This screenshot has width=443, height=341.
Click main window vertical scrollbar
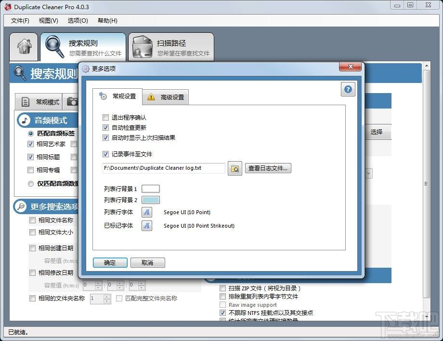tap(426, 184)
